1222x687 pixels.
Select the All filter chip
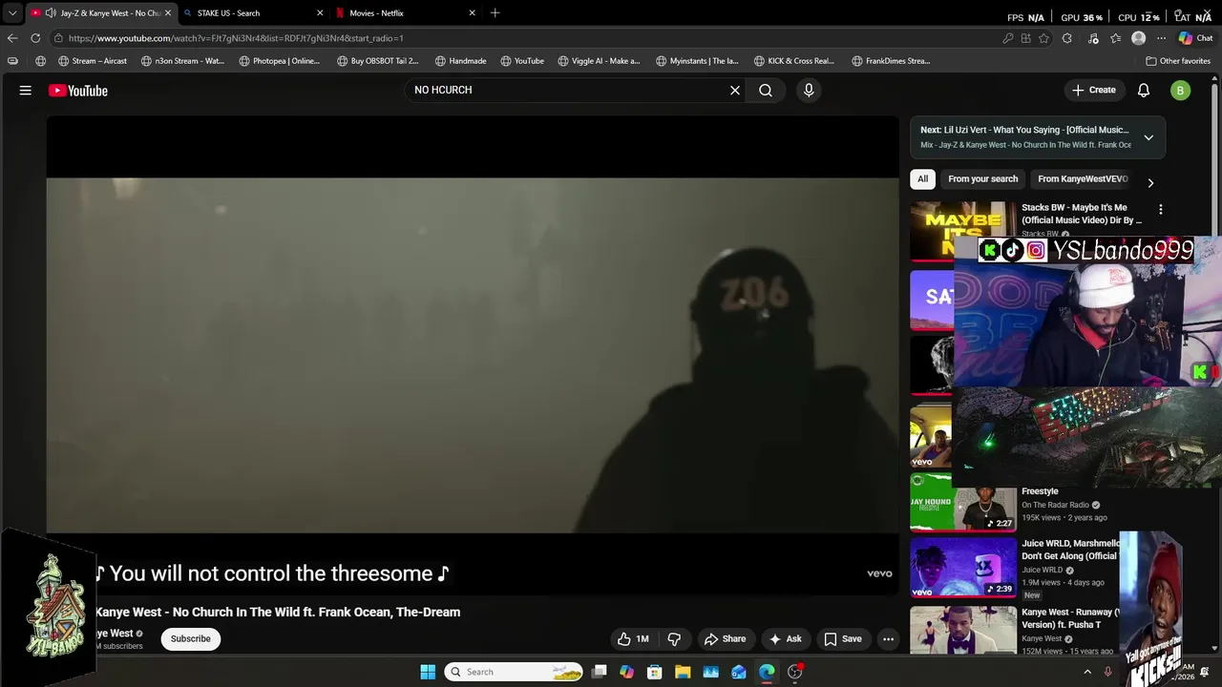[x=922, y=178]
